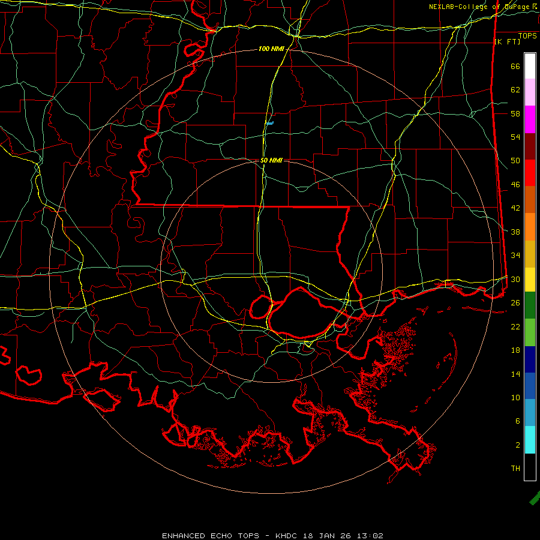This screenshot has width=540, height=540.
Task: Click the 'ENHANCED ECHO TOPS' product title
Action: coord(211,536)
